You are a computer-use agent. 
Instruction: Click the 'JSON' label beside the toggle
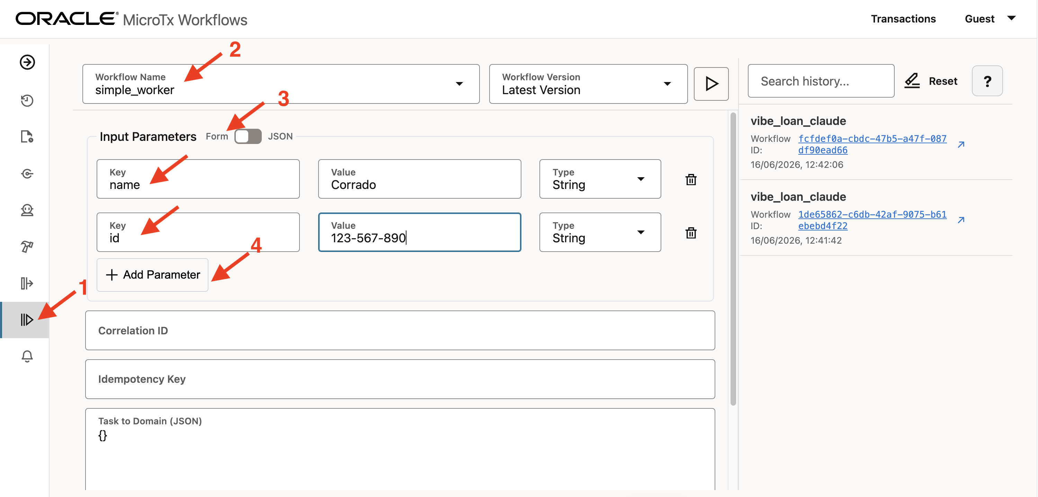tap(280, 136)
